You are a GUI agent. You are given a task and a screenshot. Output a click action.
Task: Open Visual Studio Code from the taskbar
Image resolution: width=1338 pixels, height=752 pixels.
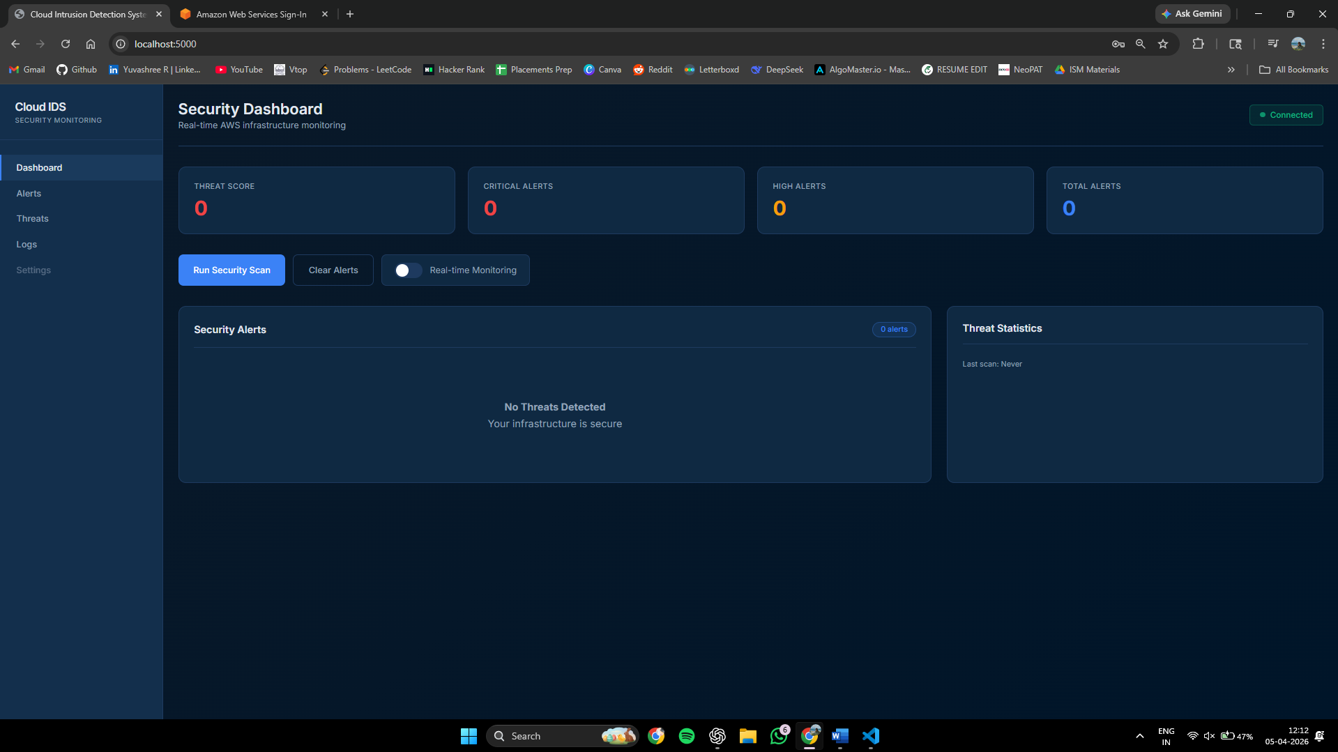[x=871, y=736]
